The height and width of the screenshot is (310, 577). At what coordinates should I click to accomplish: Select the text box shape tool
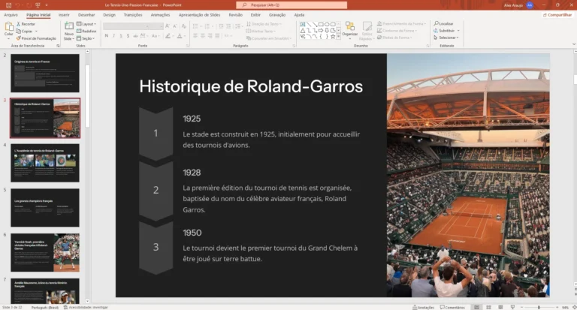[303, 24]
